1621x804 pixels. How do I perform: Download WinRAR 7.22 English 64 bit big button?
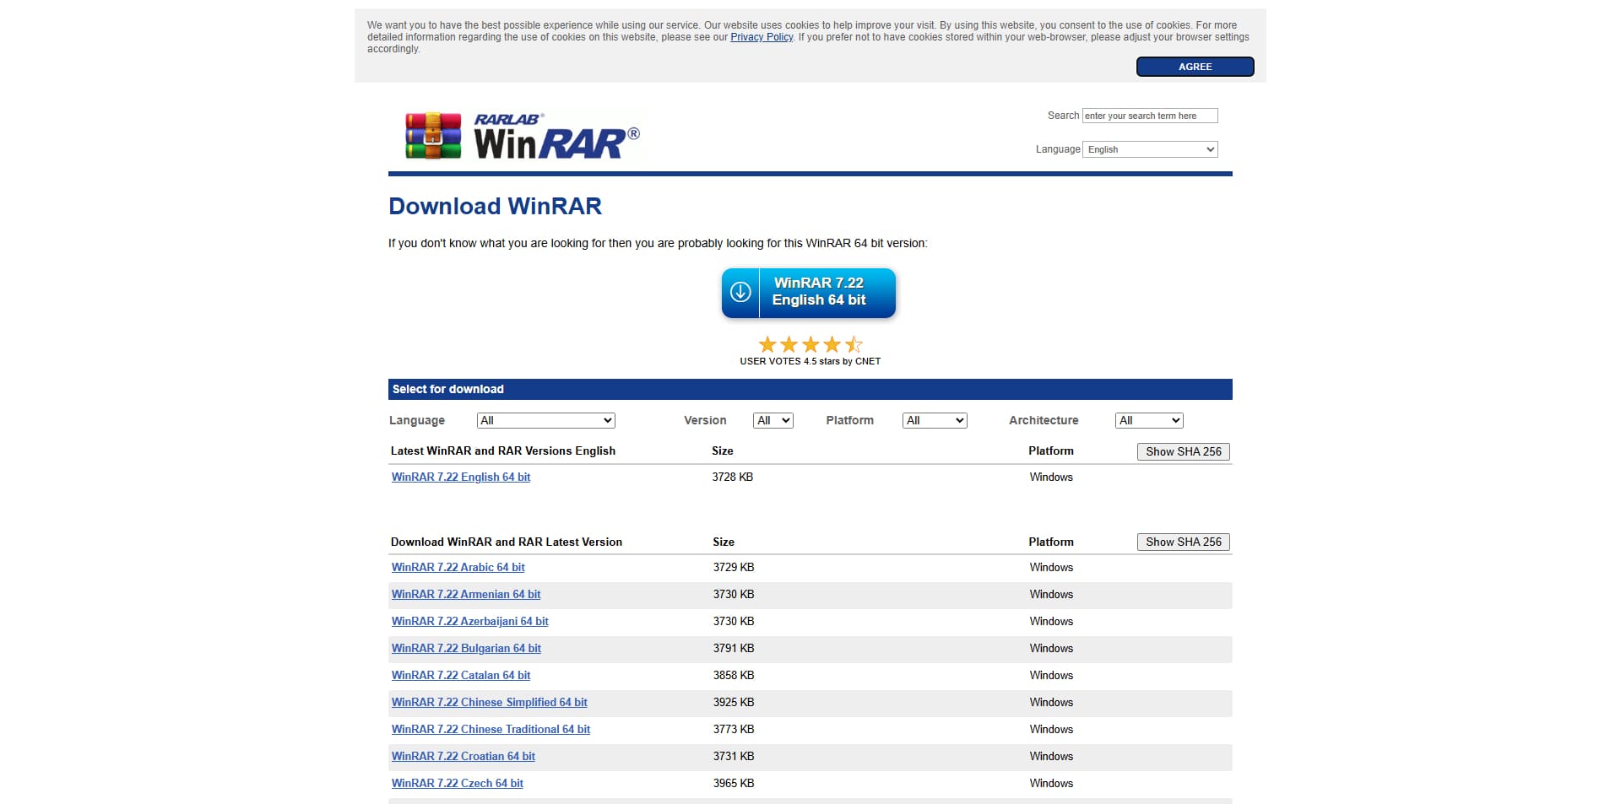click(x=809, y=293)
